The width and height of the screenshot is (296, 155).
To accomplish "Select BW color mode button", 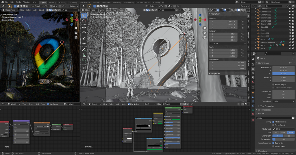I will (276, 133).
